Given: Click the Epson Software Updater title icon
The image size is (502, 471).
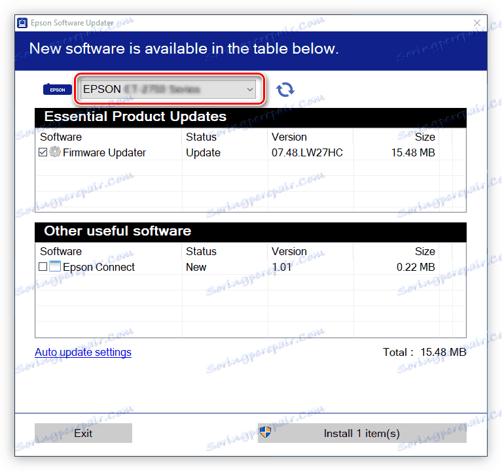Looking at the screenshot, I should [x=22, y=23].
